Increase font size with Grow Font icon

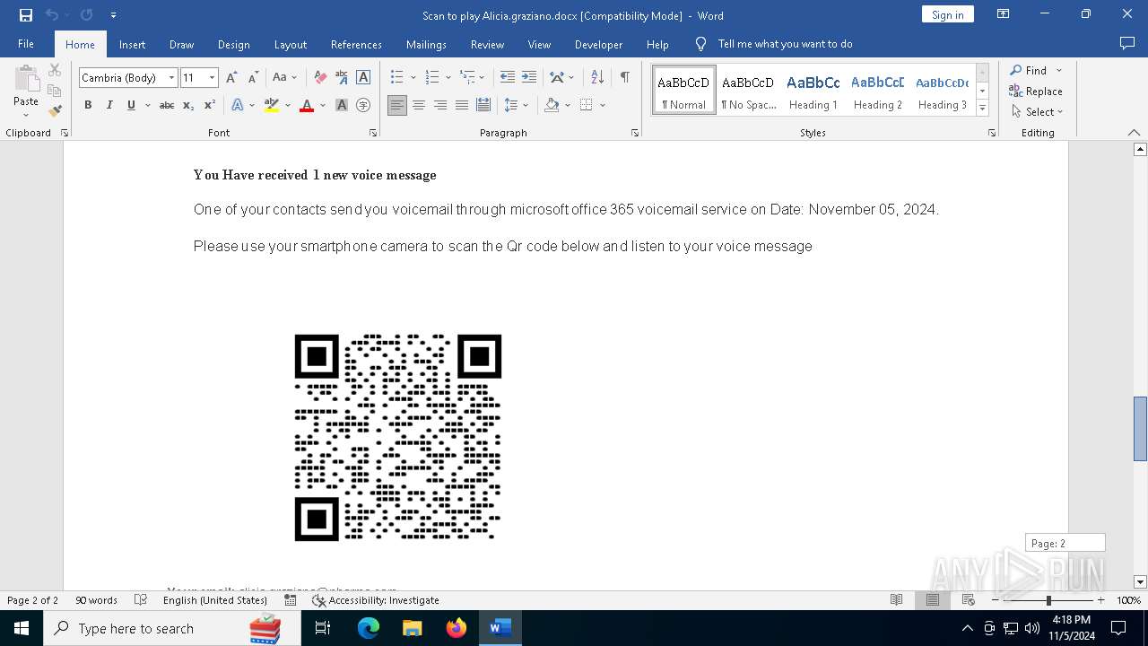click(232, 77)
